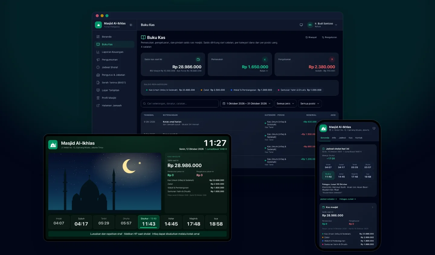Open Layar Tampilan in the sidebar
The image size is (435, 255).
pos(114,90)
